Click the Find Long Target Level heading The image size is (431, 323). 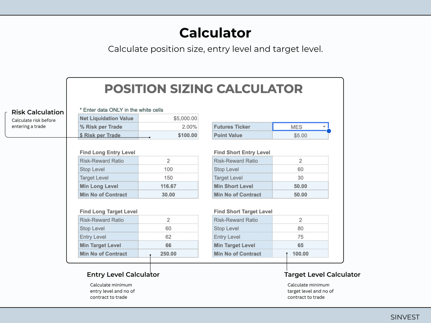click(x=109, y=211)
